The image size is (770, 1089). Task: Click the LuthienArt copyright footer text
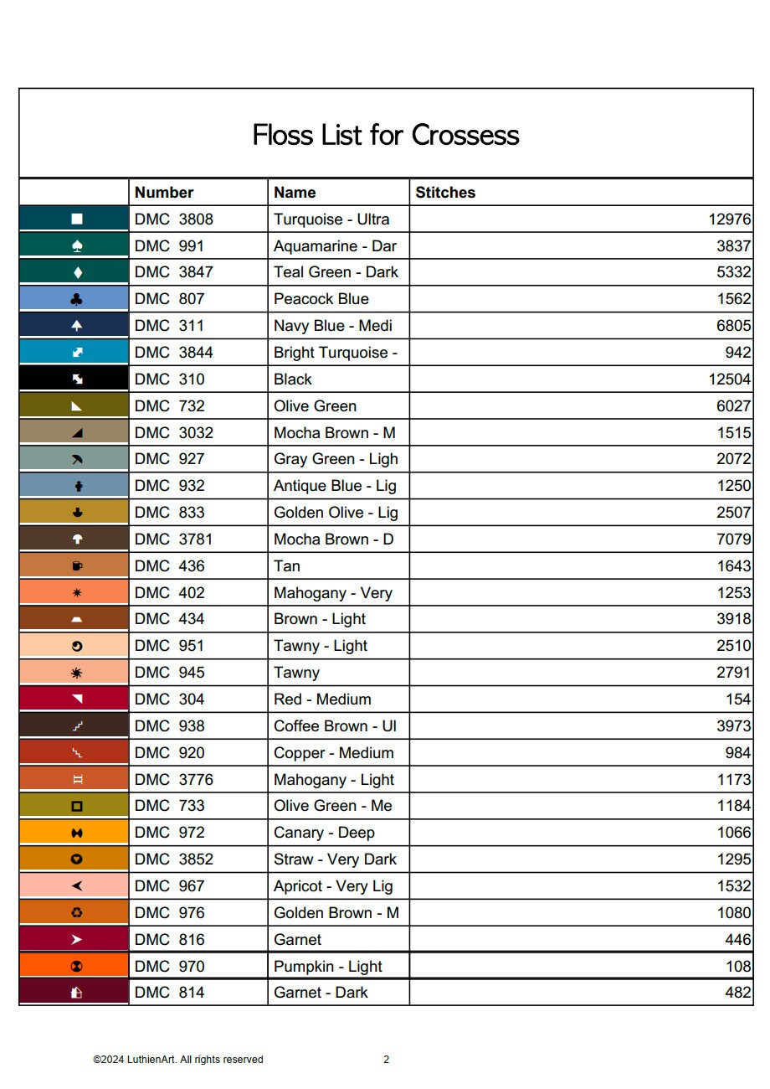tap(178, 1060)
